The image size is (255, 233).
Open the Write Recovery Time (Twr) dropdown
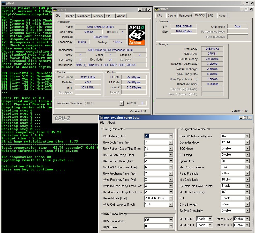(171, 179)
